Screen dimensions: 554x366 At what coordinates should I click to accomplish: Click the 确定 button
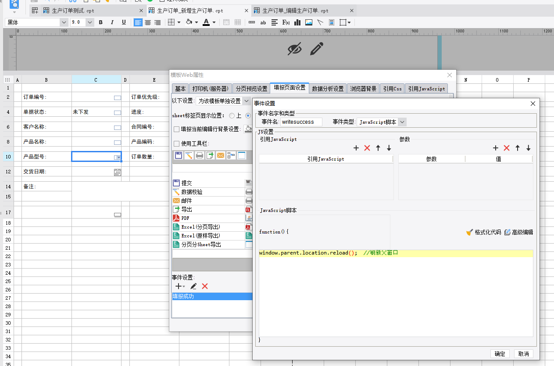(x=500, y=354)
